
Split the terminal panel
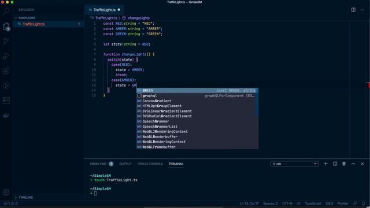(335, 164)
